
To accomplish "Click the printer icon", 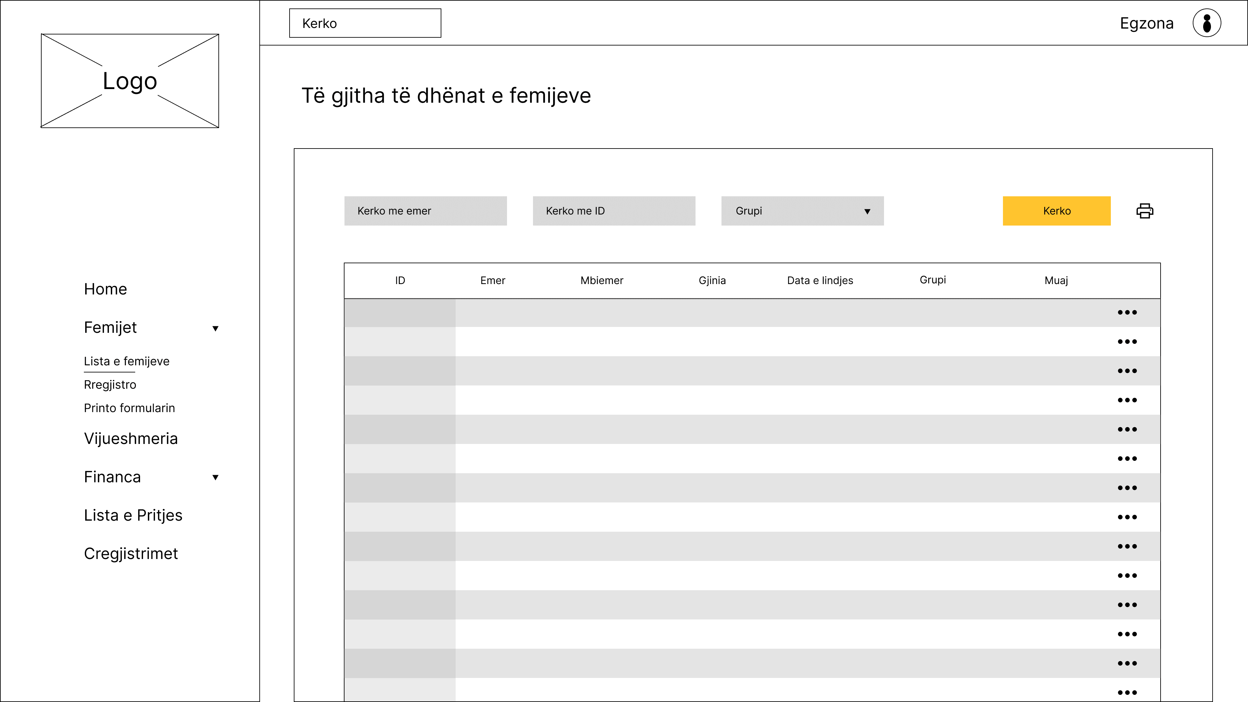I will coord(1145,211).
